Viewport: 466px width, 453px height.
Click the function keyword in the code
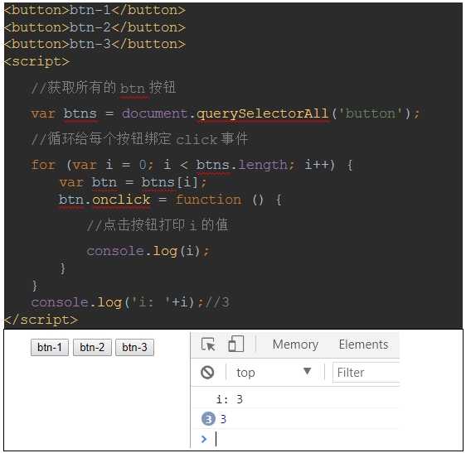click(x=208, y=200)
